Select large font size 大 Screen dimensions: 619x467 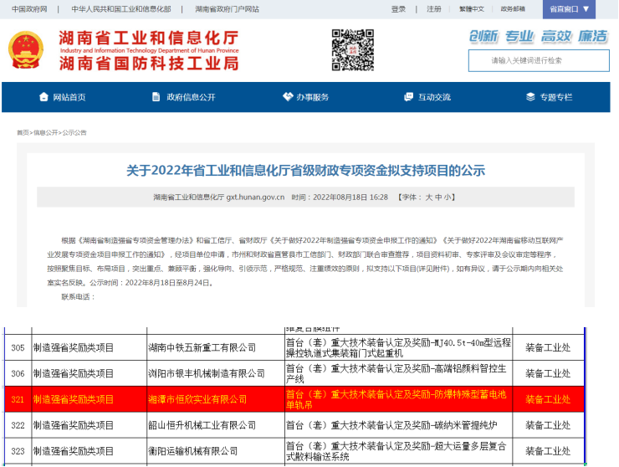point(429,198)
